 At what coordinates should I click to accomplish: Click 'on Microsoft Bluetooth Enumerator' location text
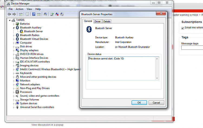tap(132, 47)
